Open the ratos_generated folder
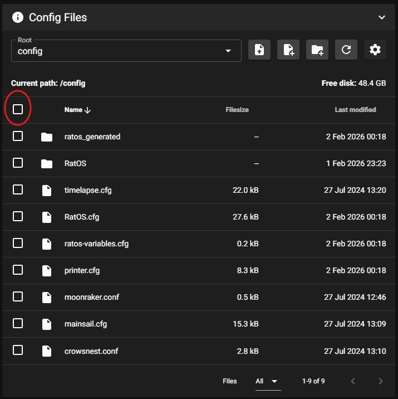398x399 pixels. 92,137
